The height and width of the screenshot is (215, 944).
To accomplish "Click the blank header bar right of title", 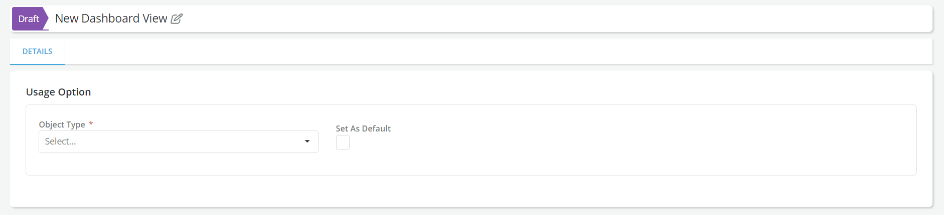I will 552,19.
